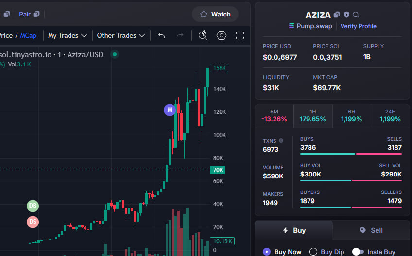Image resolution: width=412 pixels, height=256 pixels.
Task: Switch chart to Price view
Action: point(6,35)
